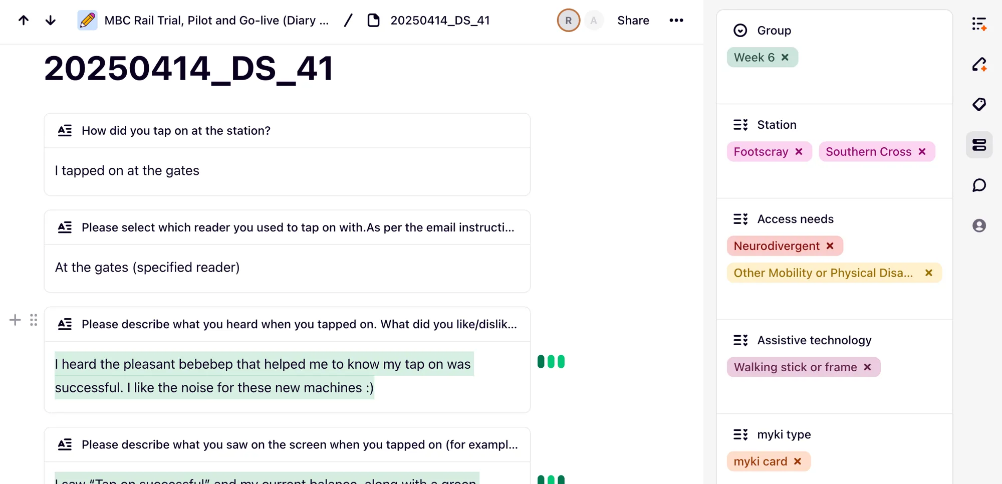Open the tags panel icon

click(979, 104)
